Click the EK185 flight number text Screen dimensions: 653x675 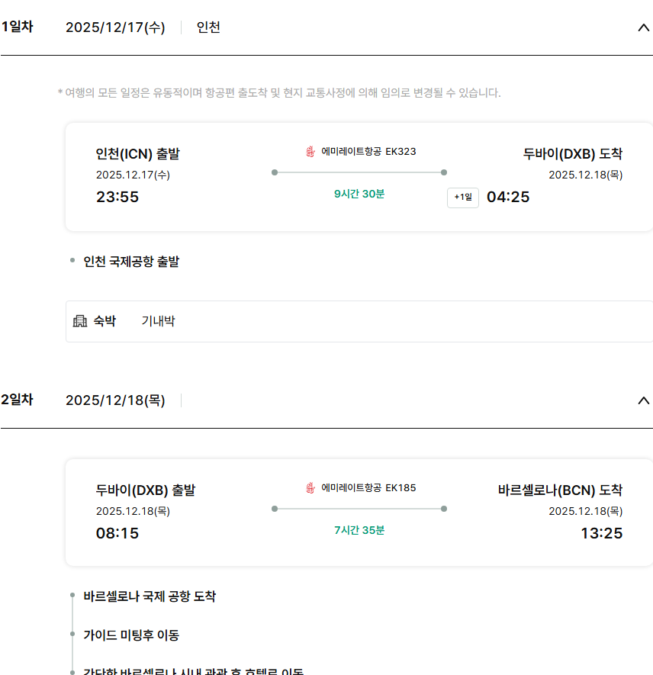tap(401, 487)
